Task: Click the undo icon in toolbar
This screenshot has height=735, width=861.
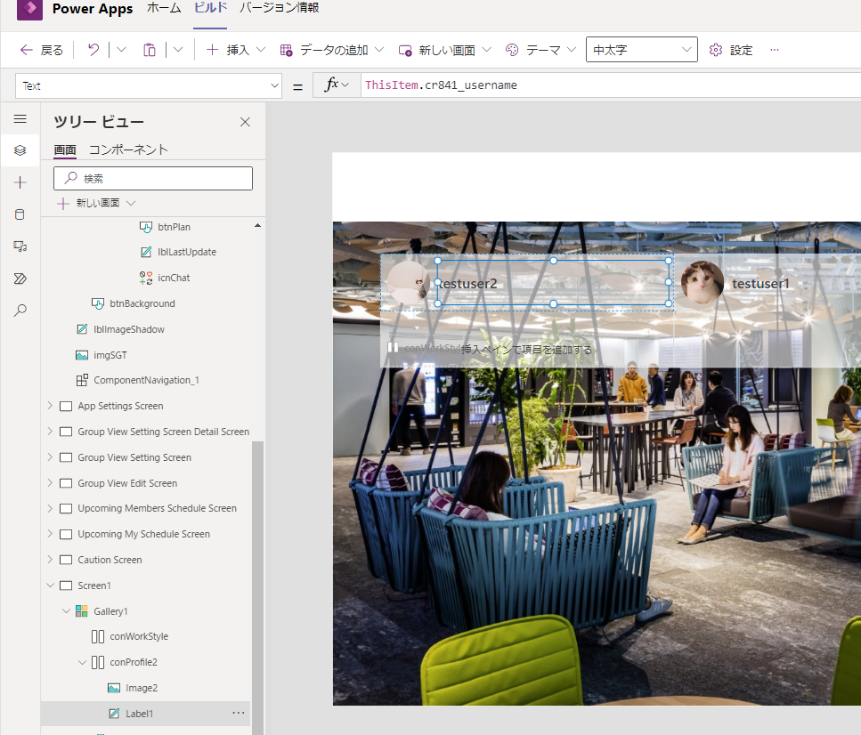Action: tap(93, 50)
